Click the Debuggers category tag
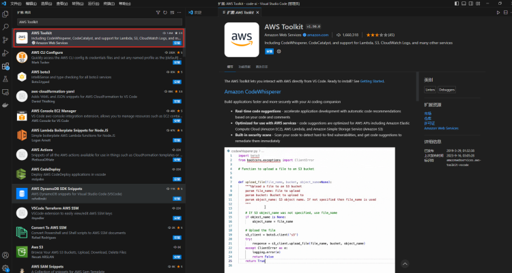The image size is (512, 273). pos(446,90)
